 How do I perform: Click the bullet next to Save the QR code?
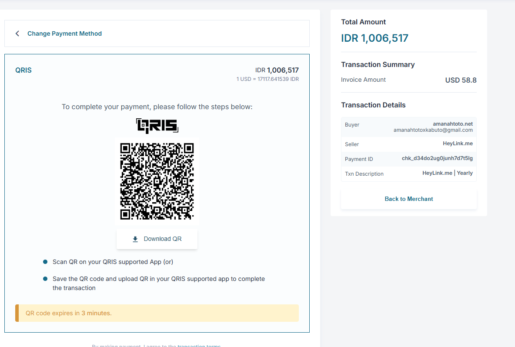pos(45,279)
